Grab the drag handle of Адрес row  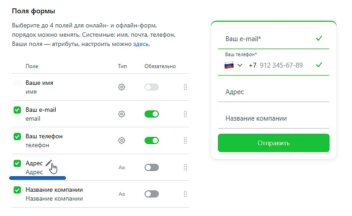click(185, 167)
